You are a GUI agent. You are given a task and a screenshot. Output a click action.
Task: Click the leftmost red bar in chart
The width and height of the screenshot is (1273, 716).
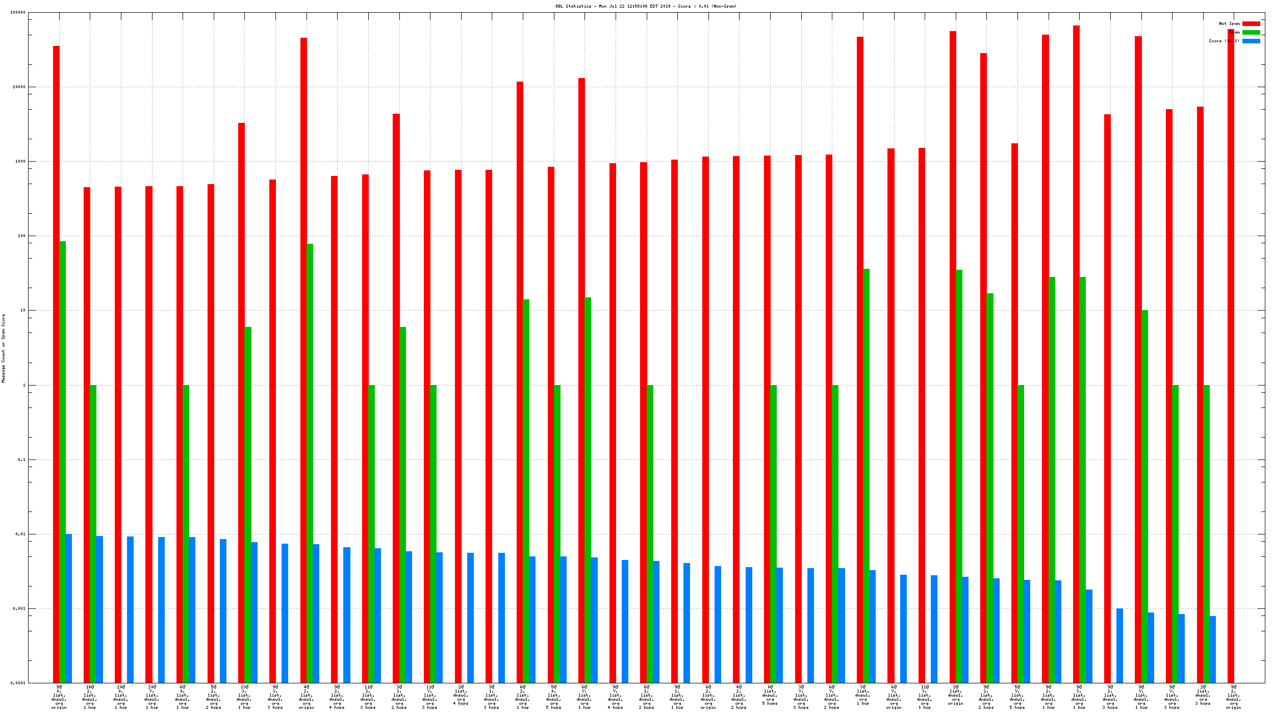tap(56, 357)
